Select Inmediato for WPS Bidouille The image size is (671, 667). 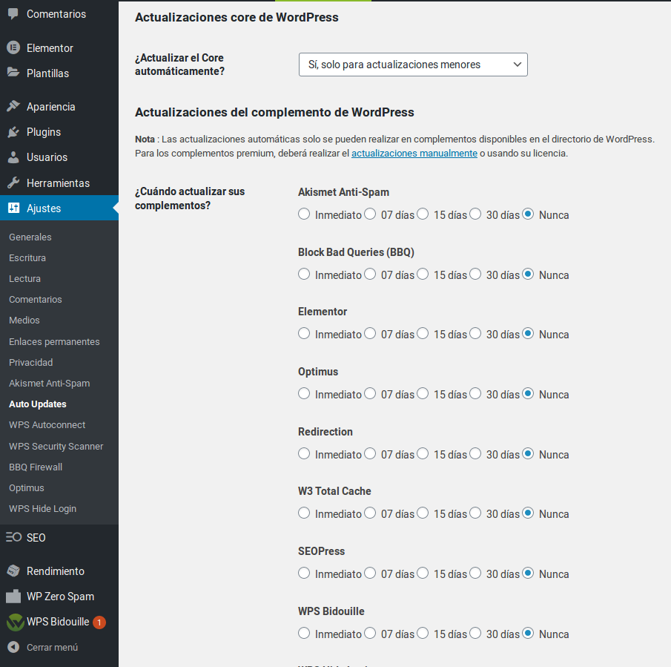pyautogui.click(x=304, y=633)
